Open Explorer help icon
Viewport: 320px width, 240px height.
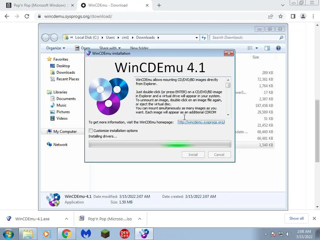coord(278,48)
